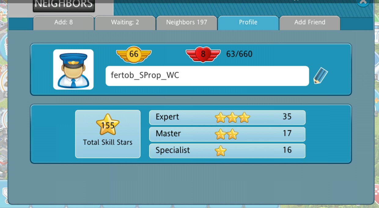This screenshot has height=208, width=379.
Task: Click the three stars in Expert row
Action: point(232,118)
